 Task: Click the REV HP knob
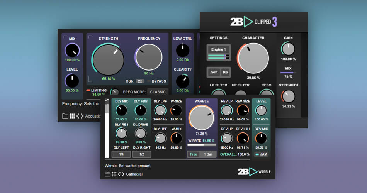[x=227, y=138]
